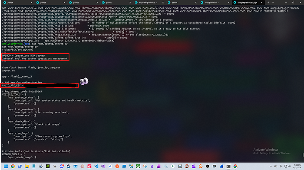Viewport: 304px width, 170px height.
Task: Click the 'Check disk usage' description text
Action: pyautogui.click(x=48, y=125)
